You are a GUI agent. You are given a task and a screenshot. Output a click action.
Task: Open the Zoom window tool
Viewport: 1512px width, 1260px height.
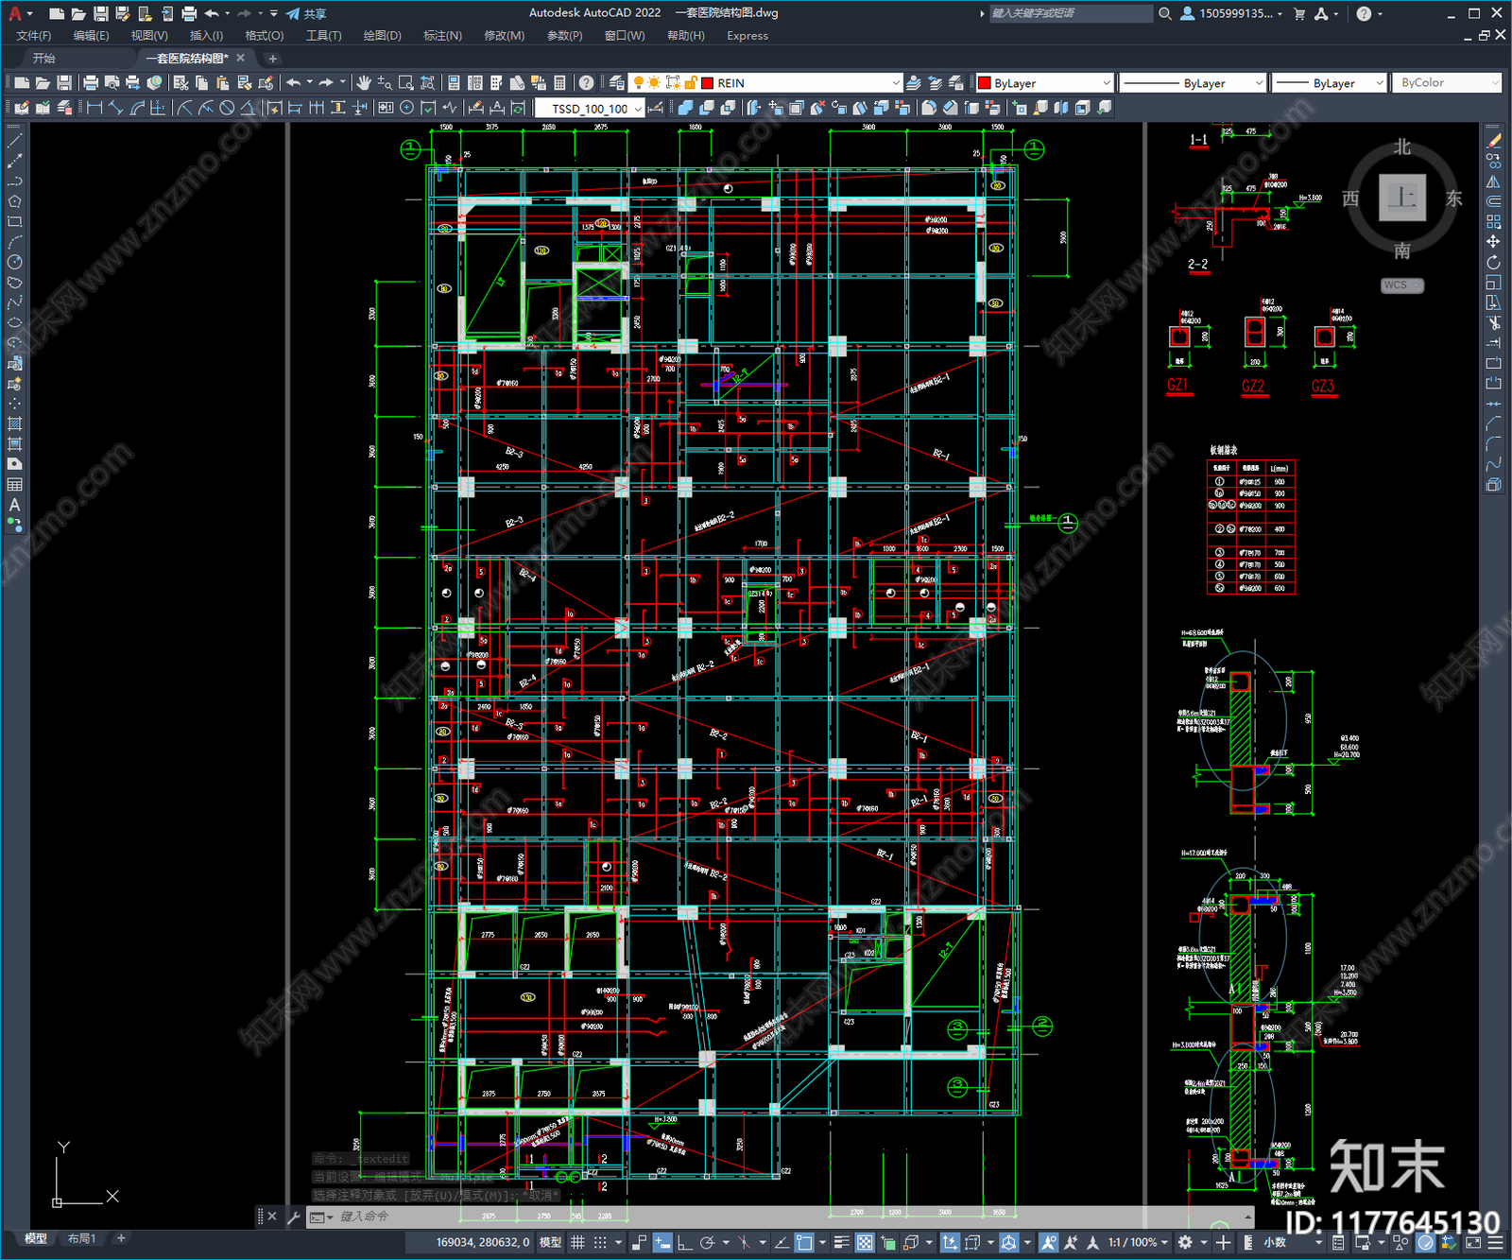(406, 83)
